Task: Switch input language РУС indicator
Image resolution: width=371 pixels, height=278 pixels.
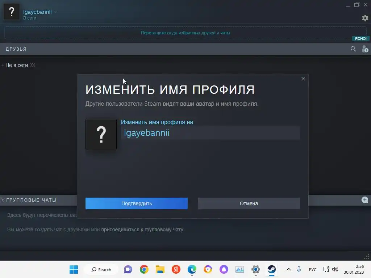Action: [313, 270]
